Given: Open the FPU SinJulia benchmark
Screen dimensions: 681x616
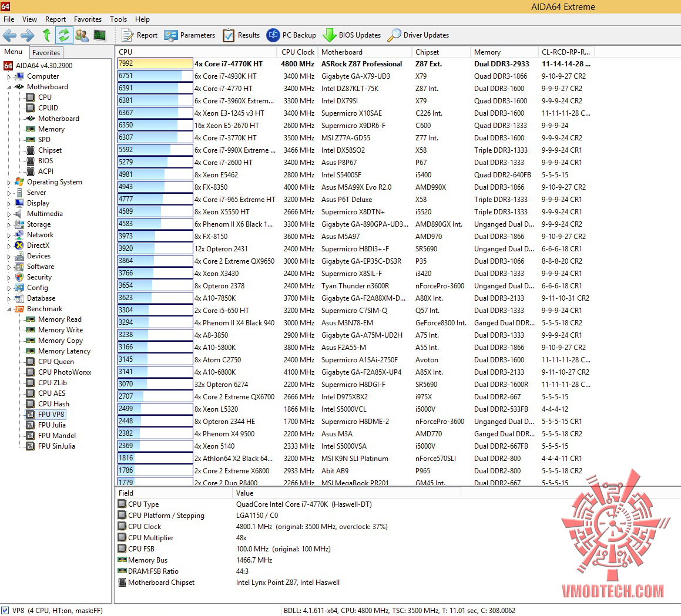Looking at the screenshot, I should pos(56,446).
